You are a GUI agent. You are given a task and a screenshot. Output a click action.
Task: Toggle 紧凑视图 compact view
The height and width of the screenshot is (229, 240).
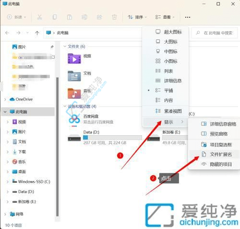click(166, 111)
